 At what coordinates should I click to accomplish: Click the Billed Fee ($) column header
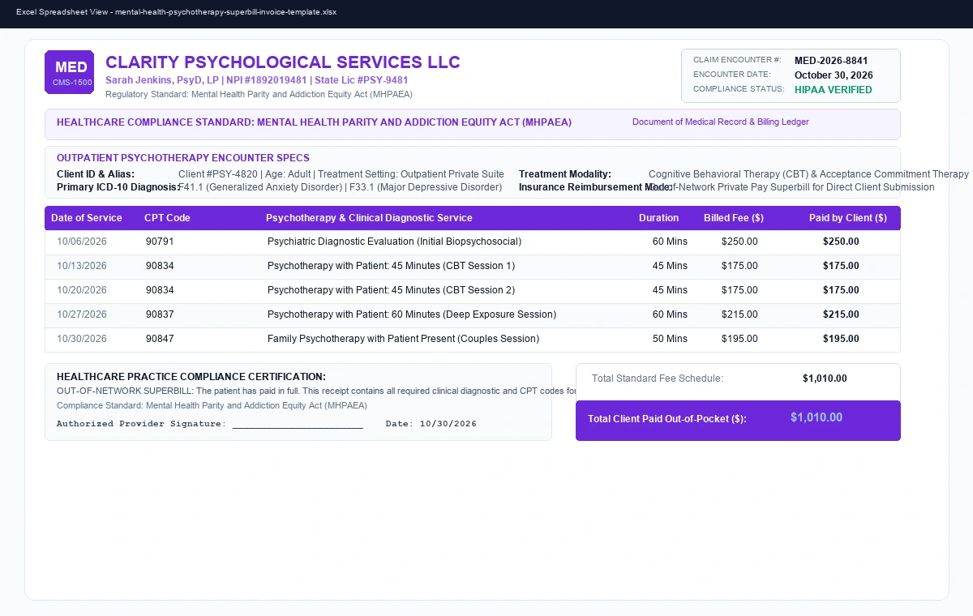click(734, 218)
